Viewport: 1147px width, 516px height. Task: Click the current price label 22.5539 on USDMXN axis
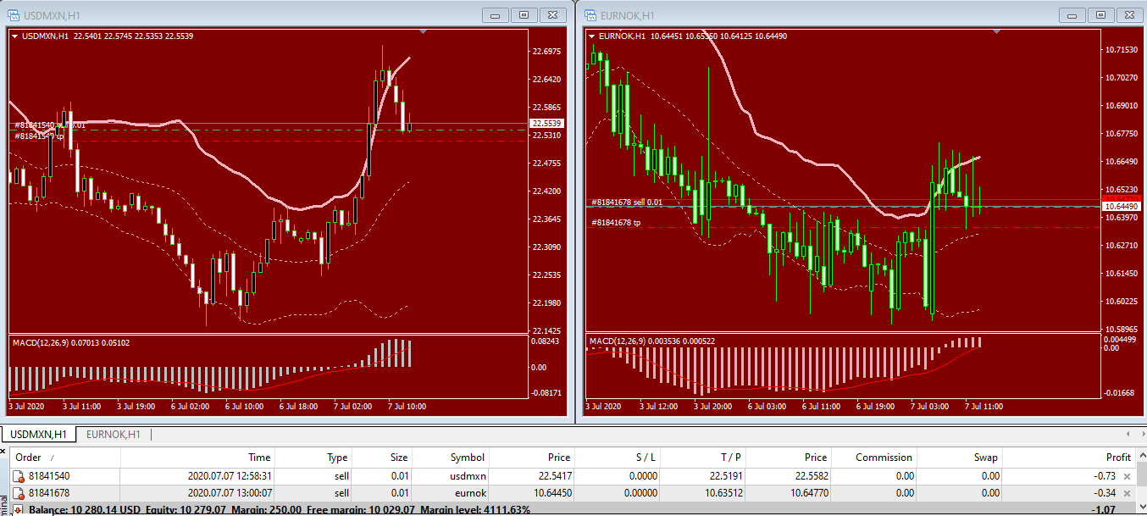tap(546, 124)
